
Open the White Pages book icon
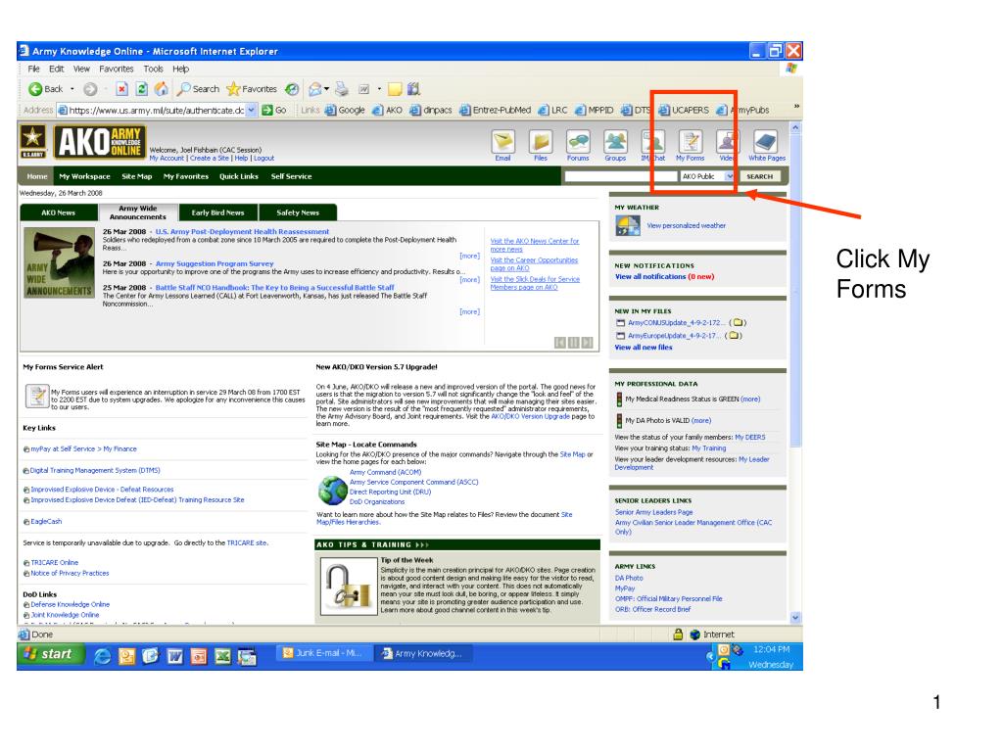(x=766, y=145)
